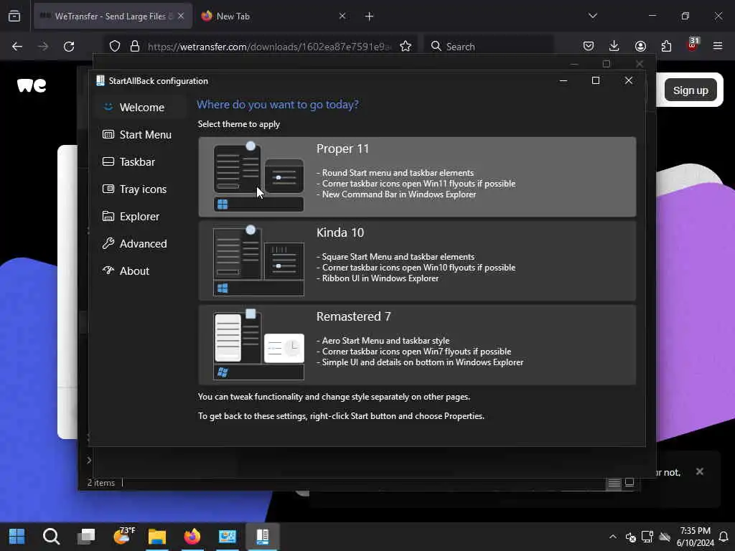Click the smiley icon beside Welcome
Viewport: 735px width, 551px height.
(x=108, y=107)
